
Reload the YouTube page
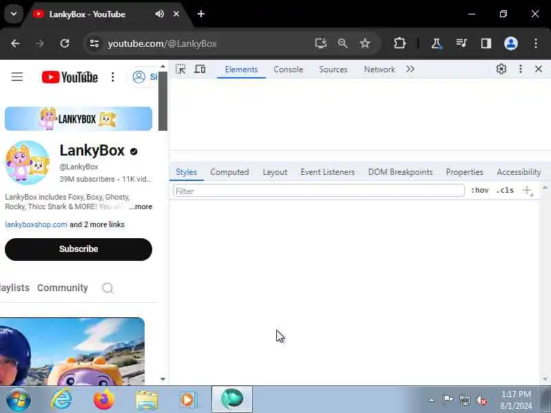coord(65,43)
